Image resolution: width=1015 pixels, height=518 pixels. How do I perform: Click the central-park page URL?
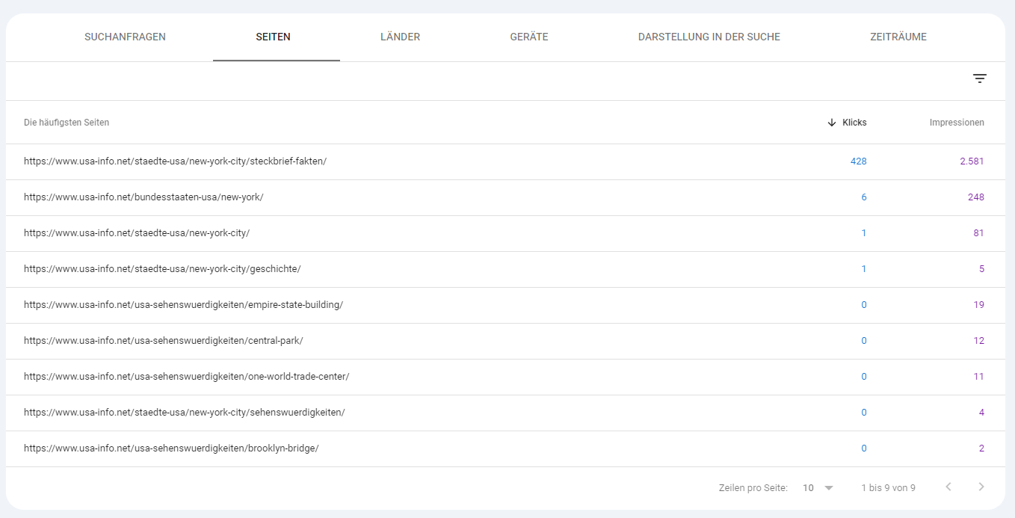(x=163, y=341)
